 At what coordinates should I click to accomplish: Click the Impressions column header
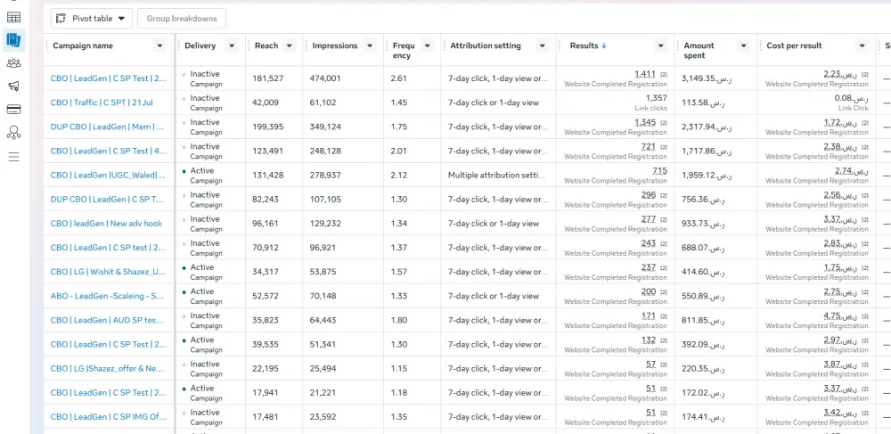pos(335,46)
